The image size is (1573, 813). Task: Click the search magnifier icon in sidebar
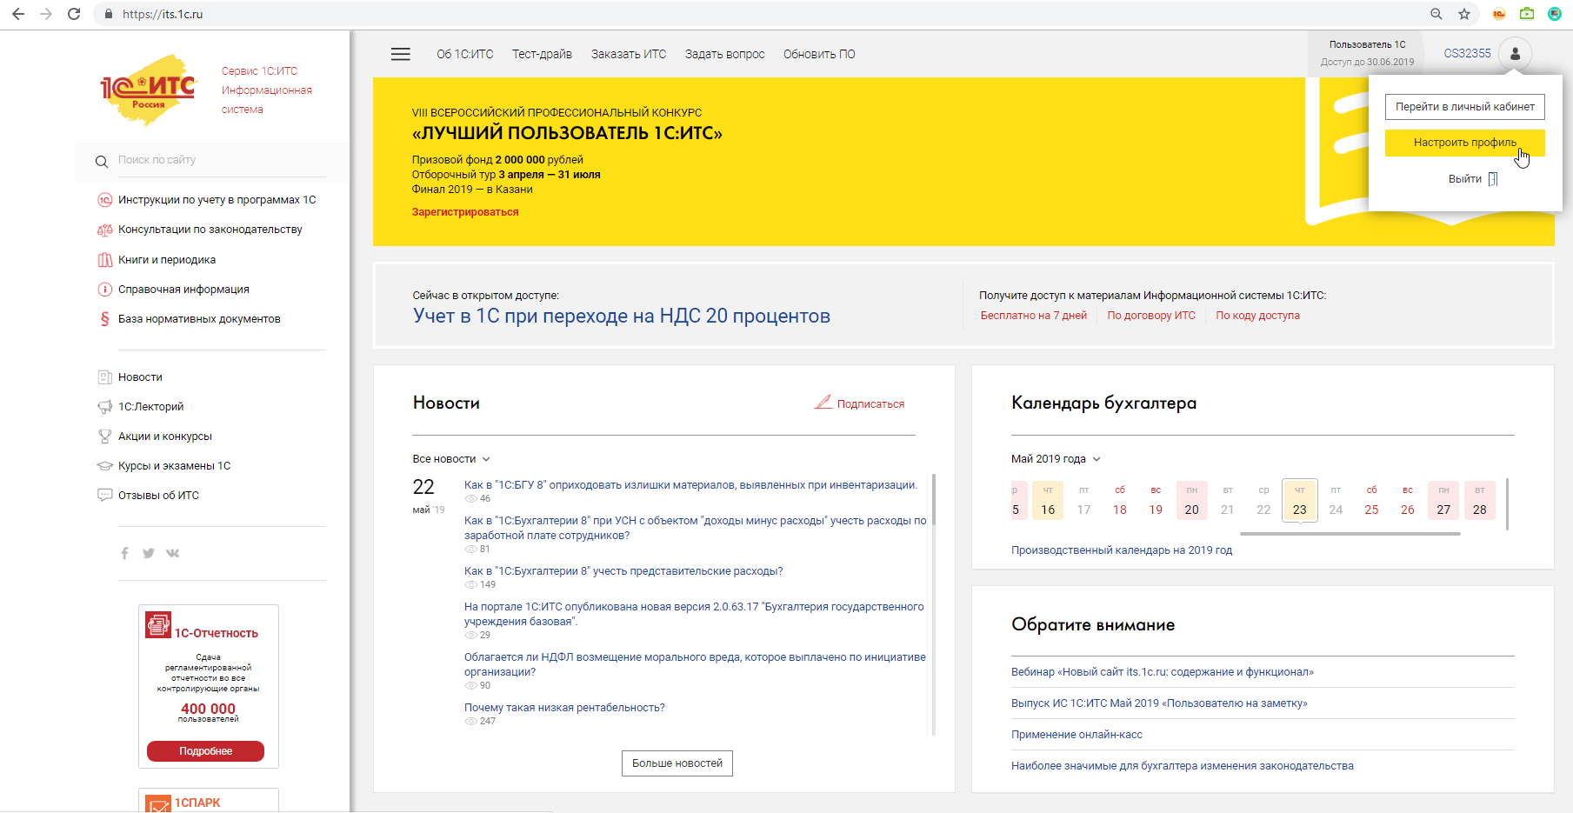click(x=102, y=161)
